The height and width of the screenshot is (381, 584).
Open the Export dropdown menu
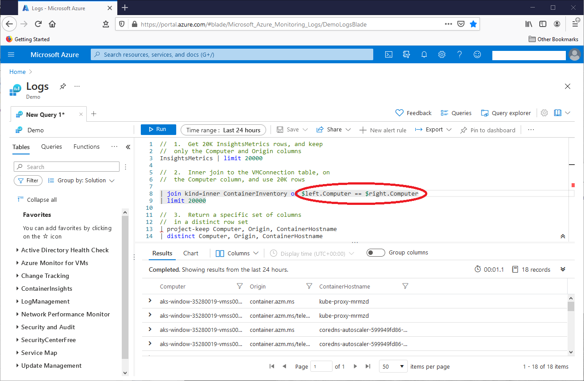coord(433,130)
